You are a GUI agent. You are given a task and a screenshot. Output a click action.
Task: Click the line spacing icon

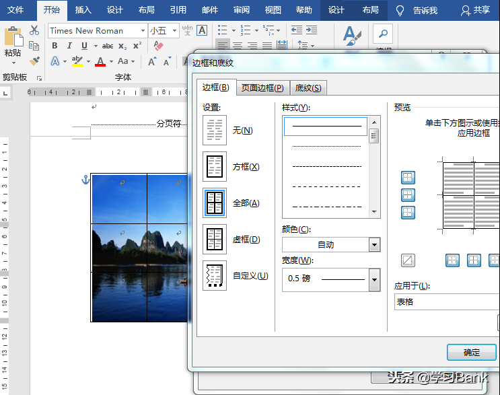(303, 45)
